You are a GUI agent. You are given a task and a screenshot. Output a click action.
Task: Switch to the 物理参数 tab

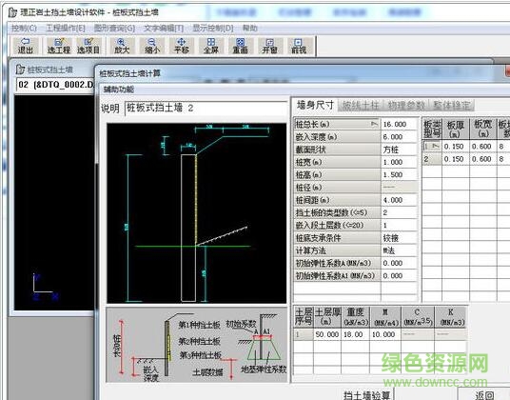406,106
